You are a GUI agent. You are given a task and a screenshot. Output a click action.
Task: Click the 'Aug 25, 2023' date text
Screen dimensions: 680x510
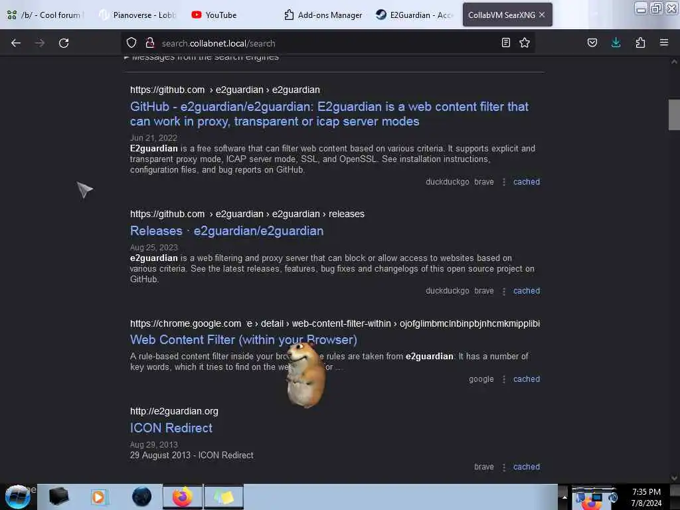154,247
